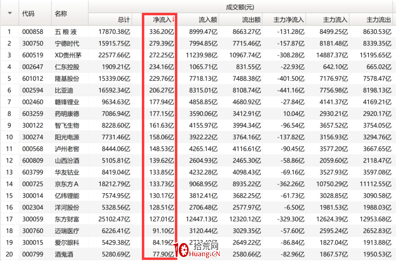Screen dimensions: 396x261
Task: Select the 华友钴业 name cell
Action: click(67, 172)
